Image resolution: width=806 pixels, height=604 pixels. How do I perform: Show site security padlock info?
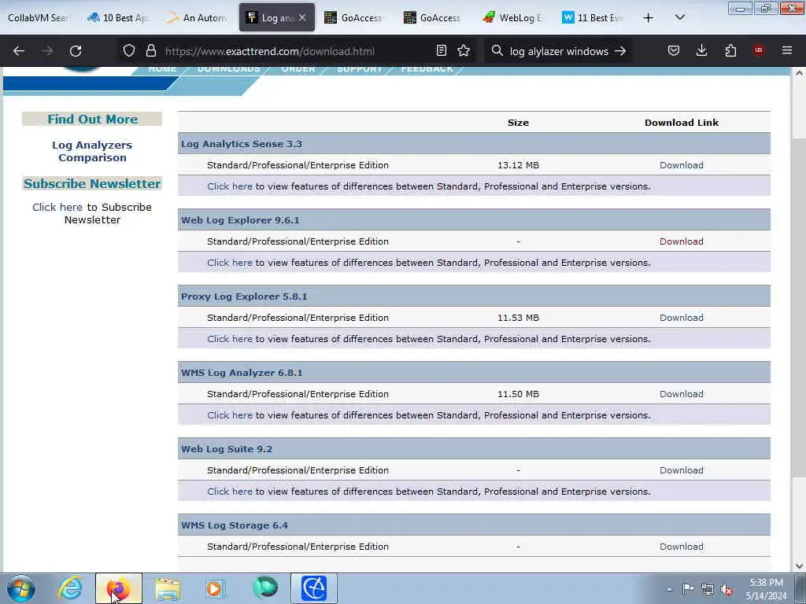tap(150, 51)
